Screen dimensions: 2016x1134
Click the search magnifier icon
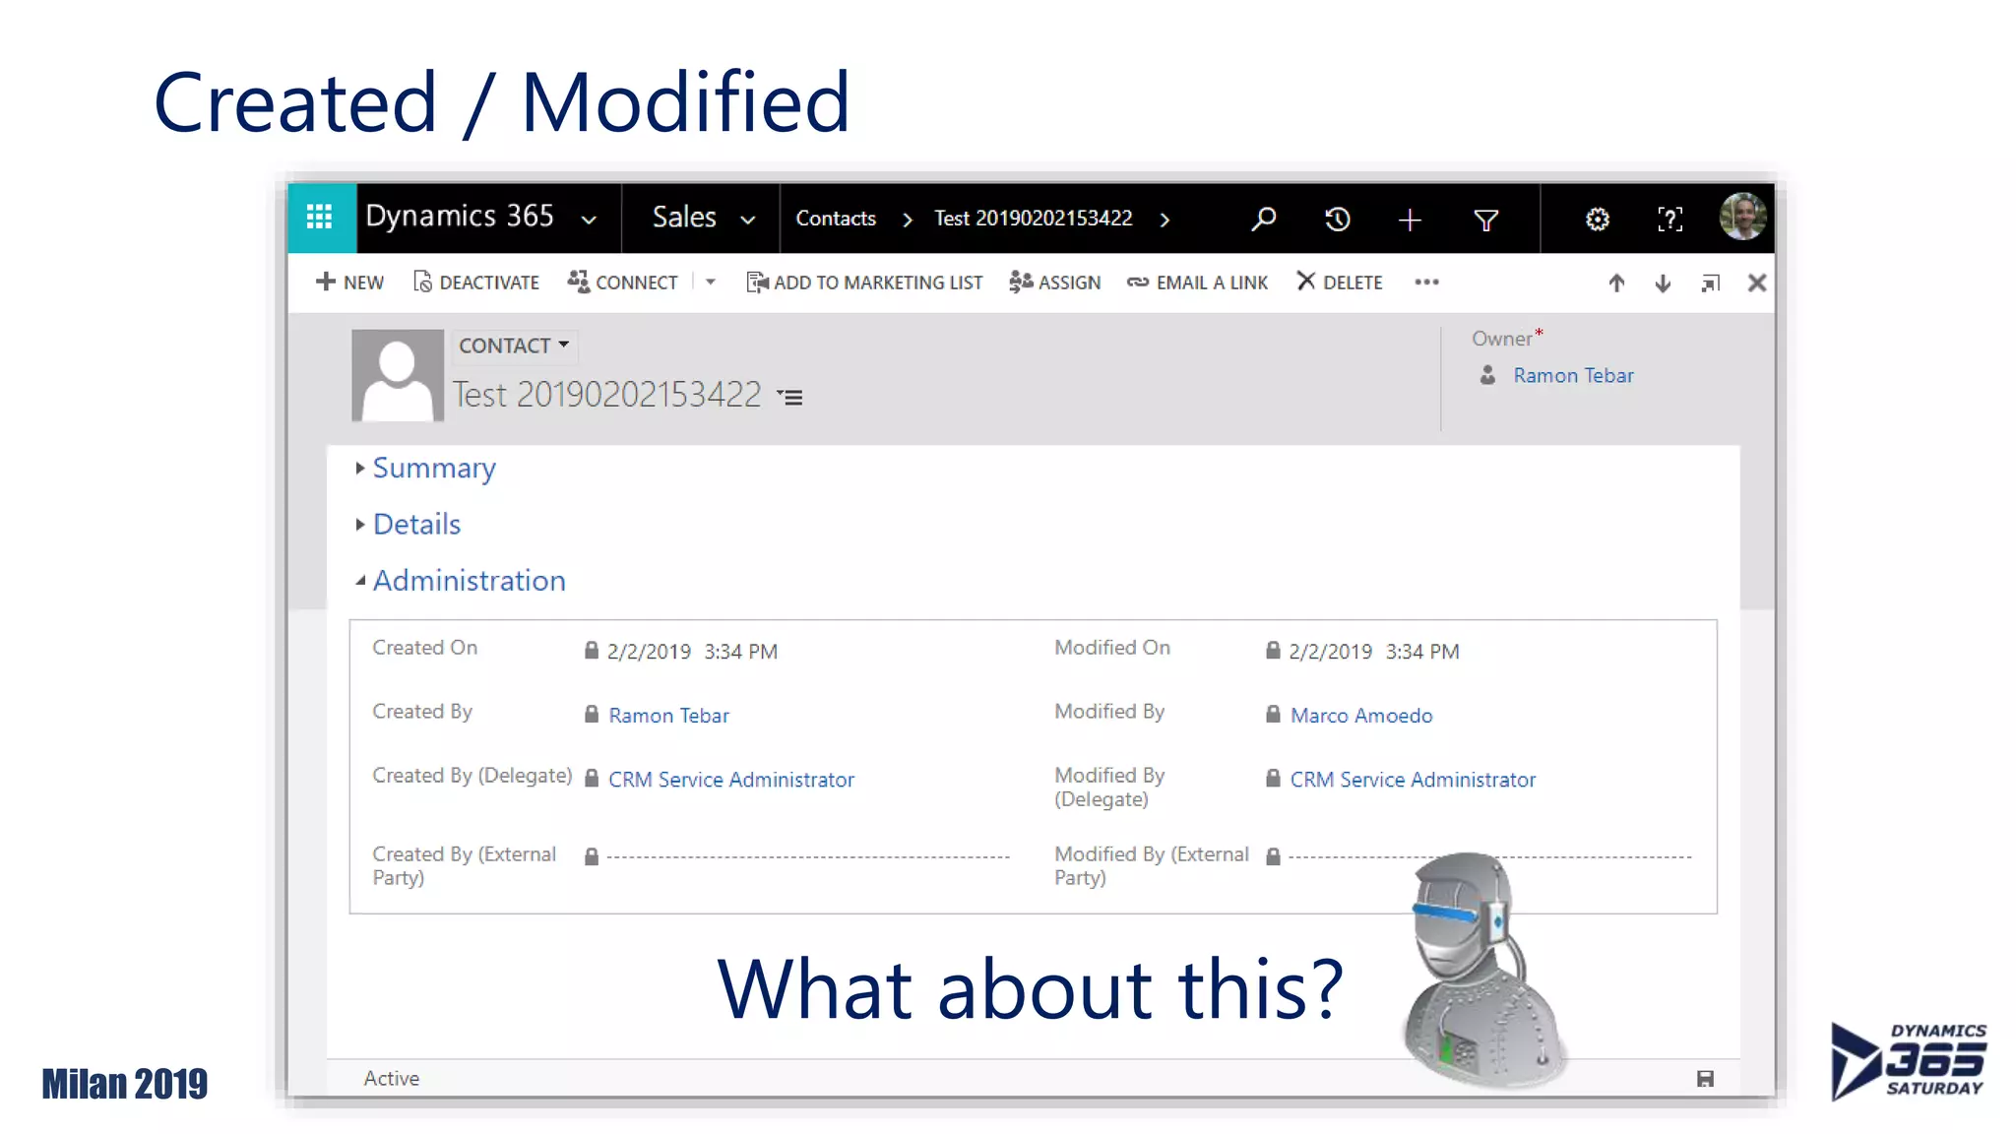coord(1264,219)
